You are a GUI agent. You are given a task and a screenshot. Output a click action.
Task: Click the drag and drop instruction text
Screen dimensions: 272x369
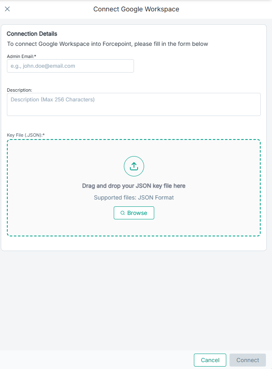[134, 186]
